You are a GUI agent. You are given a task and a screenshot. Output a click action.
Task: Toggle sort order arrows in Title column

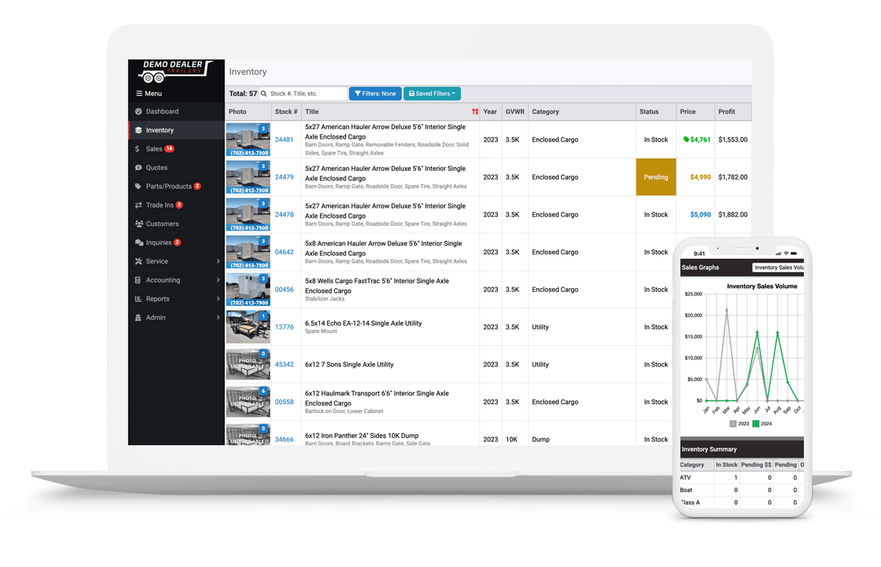coord(475,112)
